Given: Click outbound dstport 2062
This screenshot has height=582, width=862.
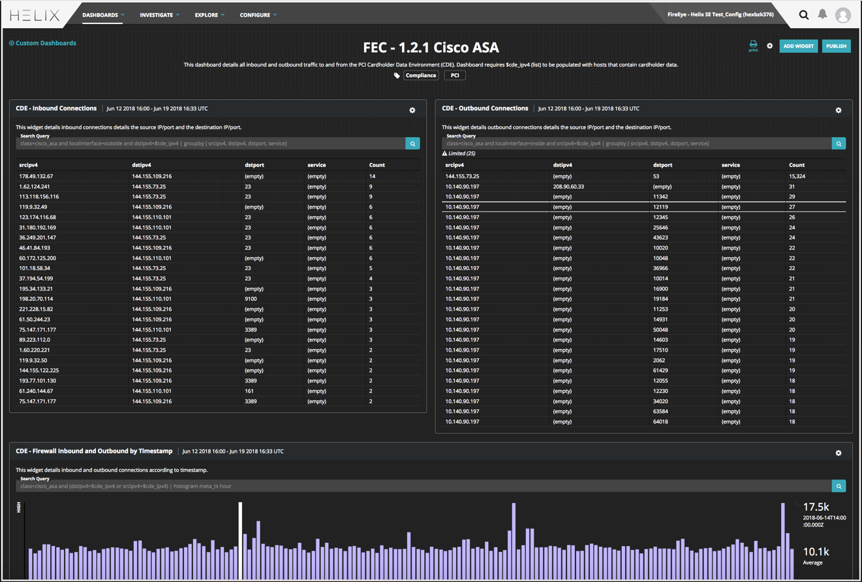Looking at the screenshot, I should pos(659,360).
